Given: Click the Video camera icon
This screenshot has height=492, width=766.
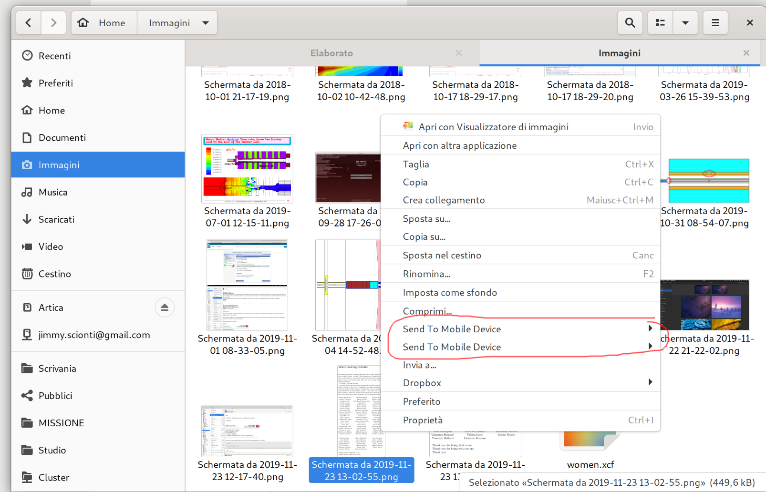Looking at the screenshot, I should point(28,246).
